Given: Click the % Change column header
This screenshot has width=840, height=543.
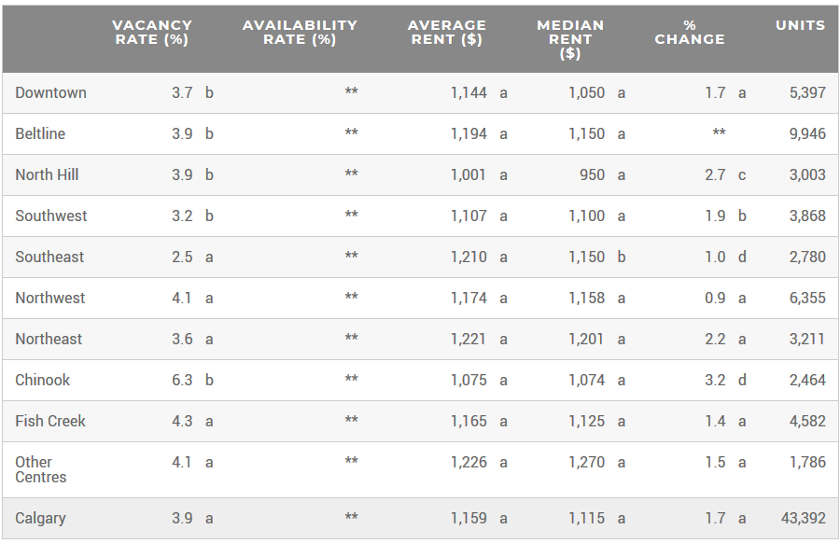Looking at the screenshot, I should click(x=690, y=32).
